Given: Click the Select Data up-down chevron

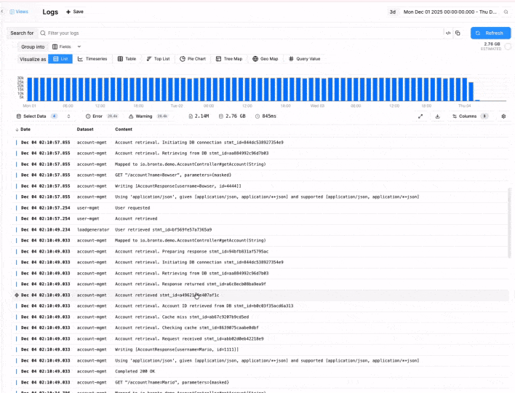Looking at the screenshot, I should [68, 116].
